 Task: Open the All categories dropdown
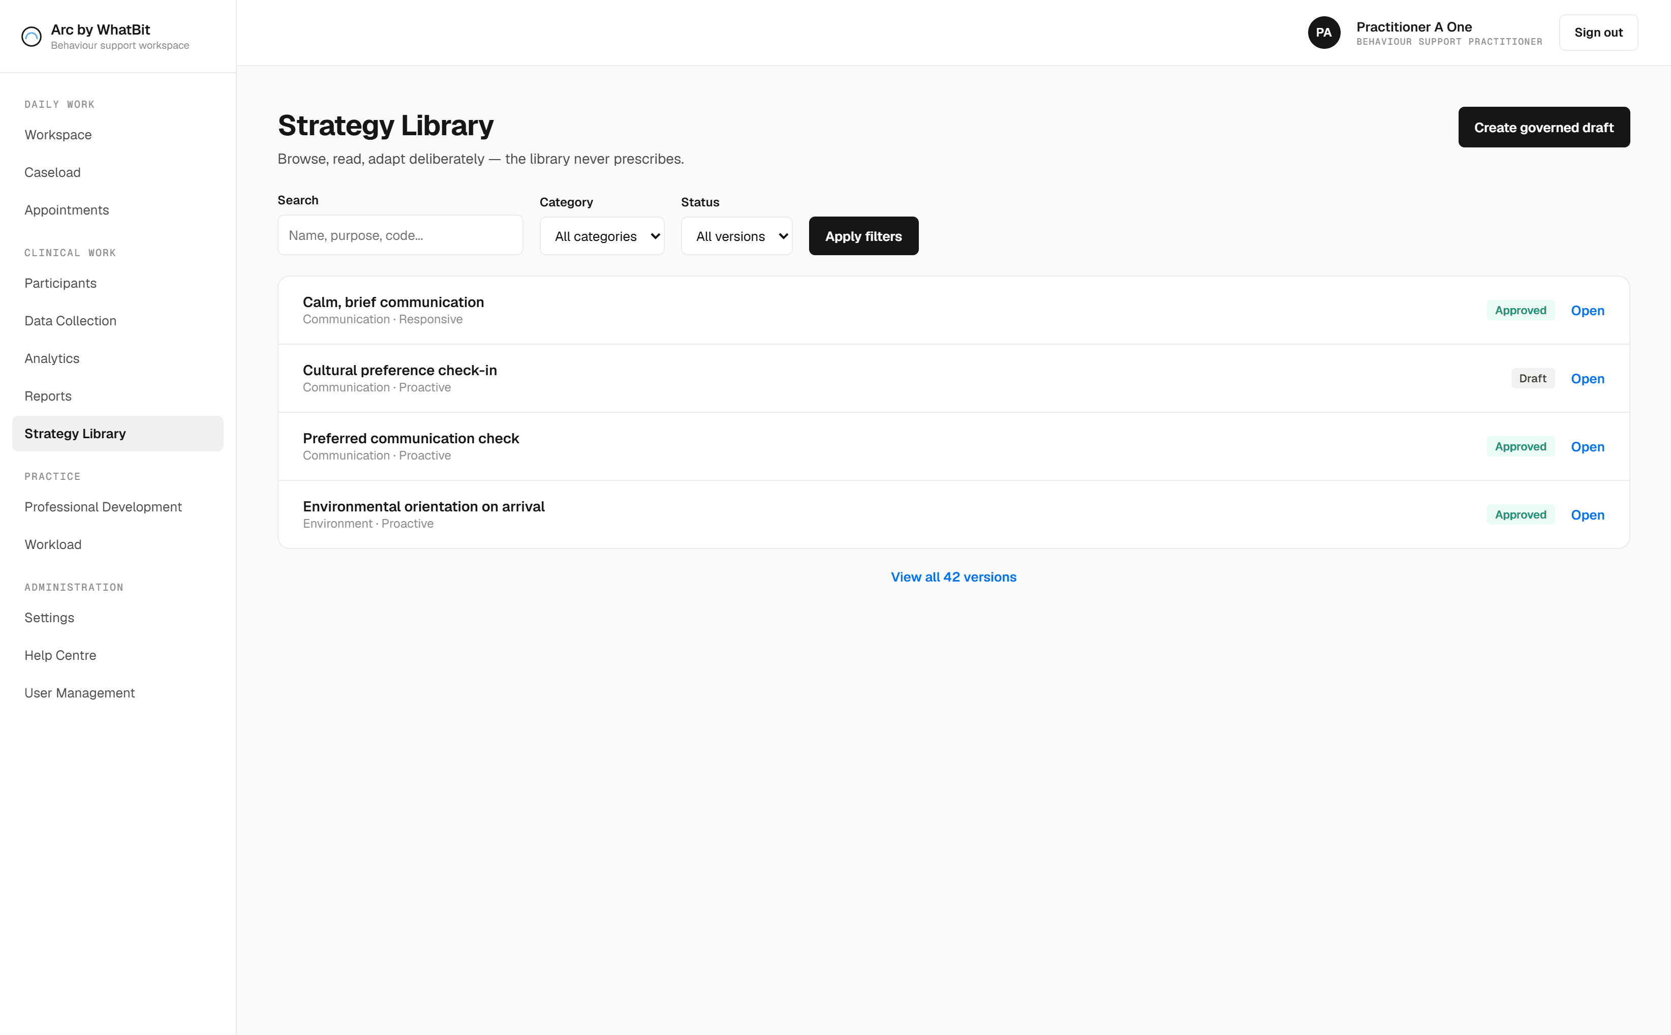pos(602,236)
